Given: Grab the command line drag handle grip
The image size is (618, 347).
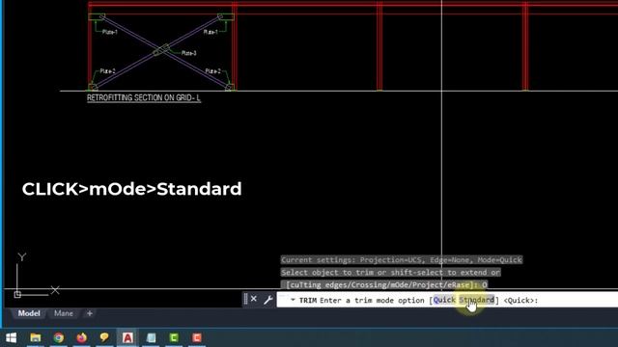Looking at the screenshot, I should [245, 300].
